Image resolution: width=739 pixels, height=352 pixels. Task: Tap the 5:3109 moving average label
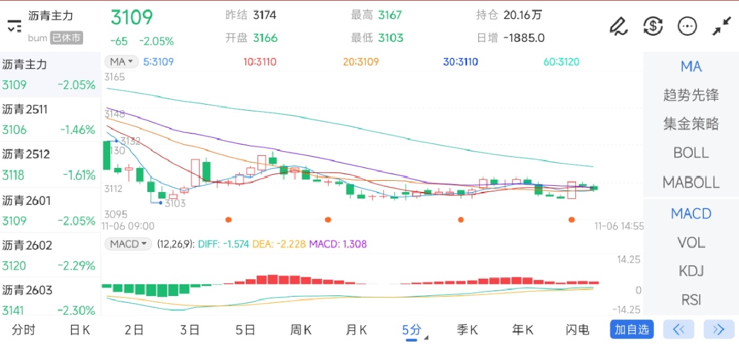tap(158, 62)
